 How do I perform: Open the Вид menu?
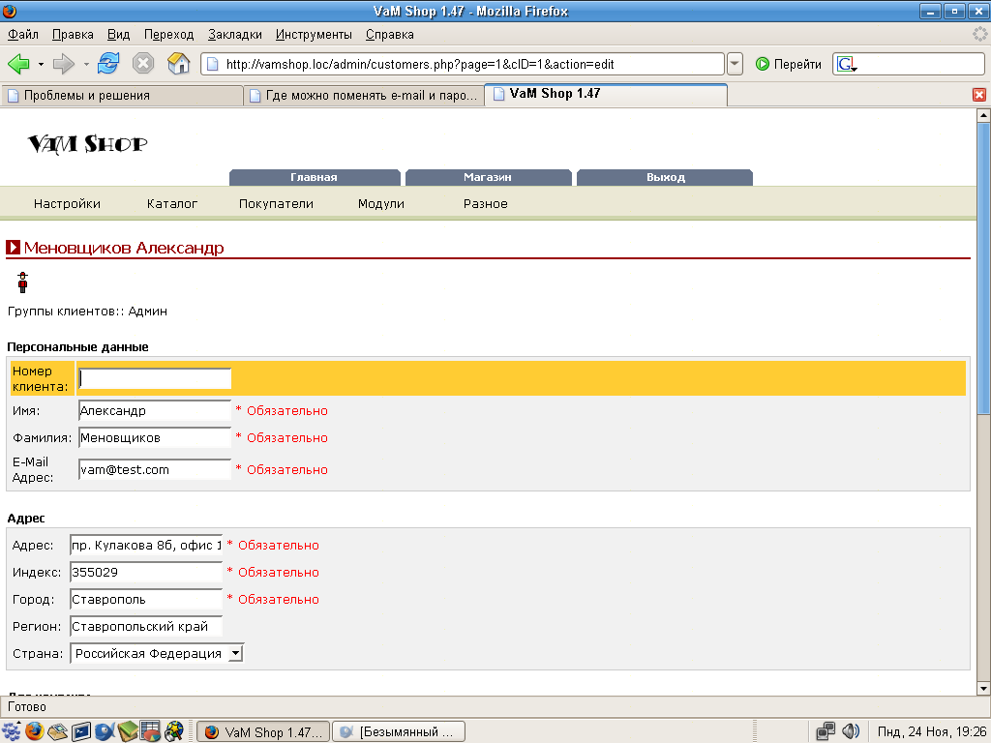pos(118,34)
